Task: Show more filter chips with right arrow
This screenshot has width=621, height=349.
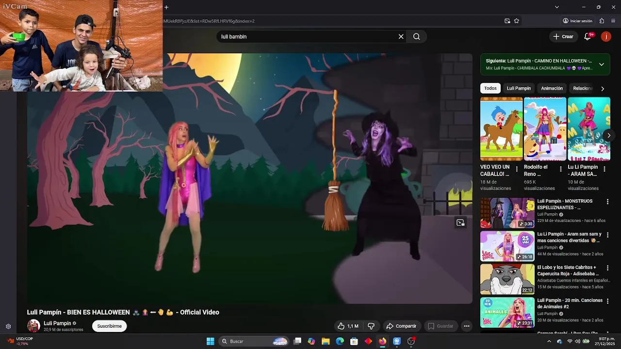Action: [603, 89]
